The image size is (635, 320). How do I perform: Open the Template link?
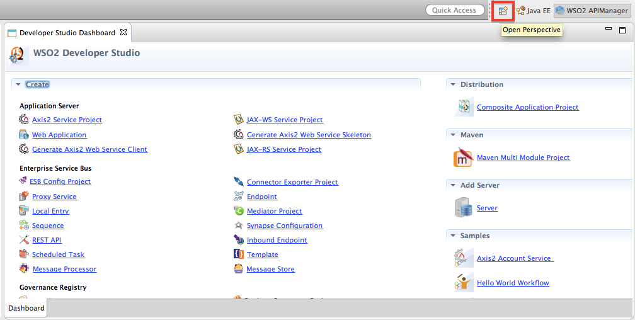(x=263, y=254)
